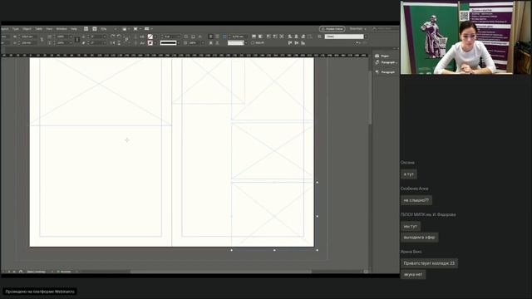Screen dimensions: 532x299
Task: Click the horizontal scrollbar below the document
Action: (220, 272)
